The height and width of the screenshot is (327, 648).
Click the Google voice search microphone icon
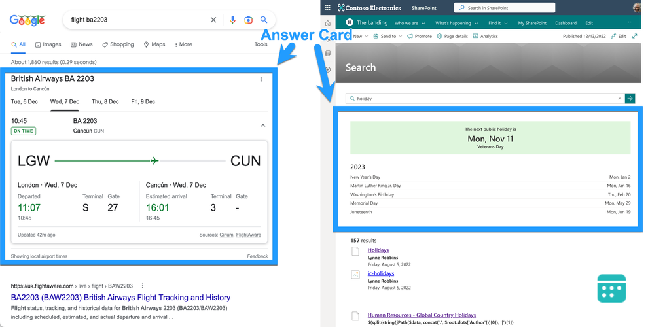click(232, 20)
